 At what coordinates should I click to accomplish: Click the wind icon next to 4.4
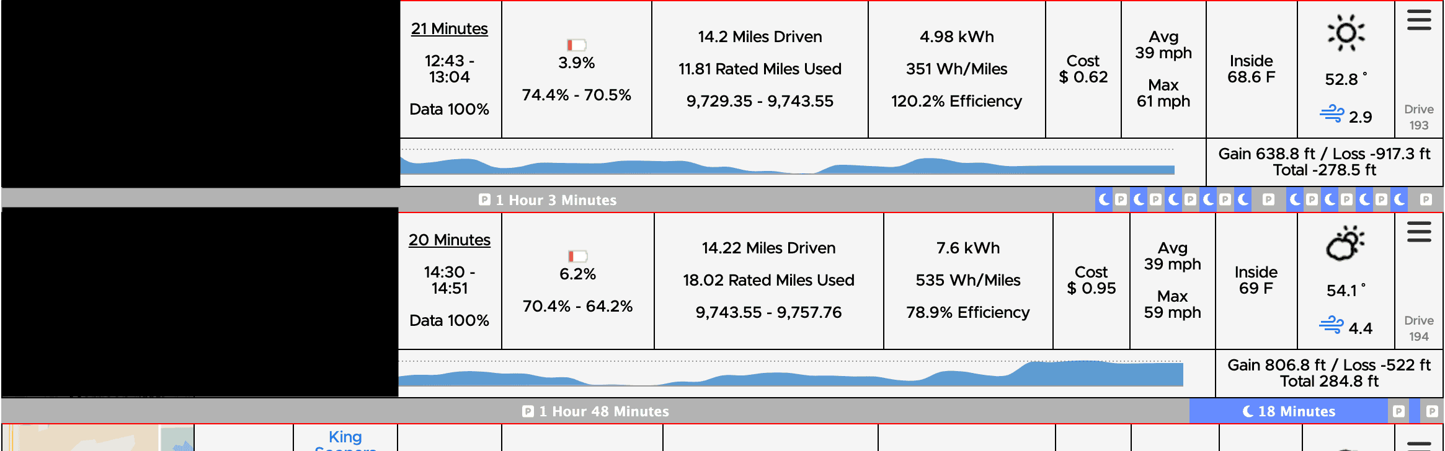[x=1332, y=325]
